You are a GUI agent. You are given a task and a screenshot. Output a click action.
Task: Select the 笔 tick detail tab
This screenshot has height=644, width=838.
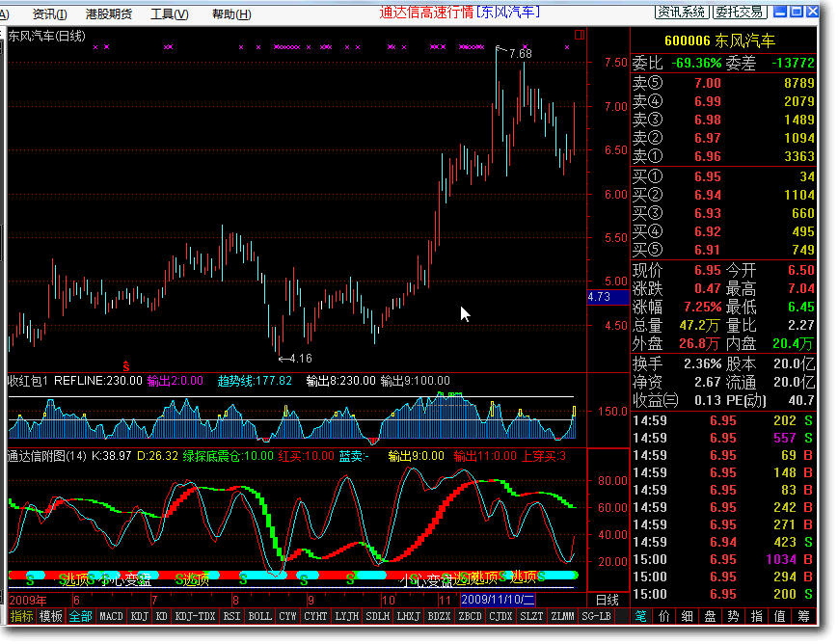click(640, 616)
